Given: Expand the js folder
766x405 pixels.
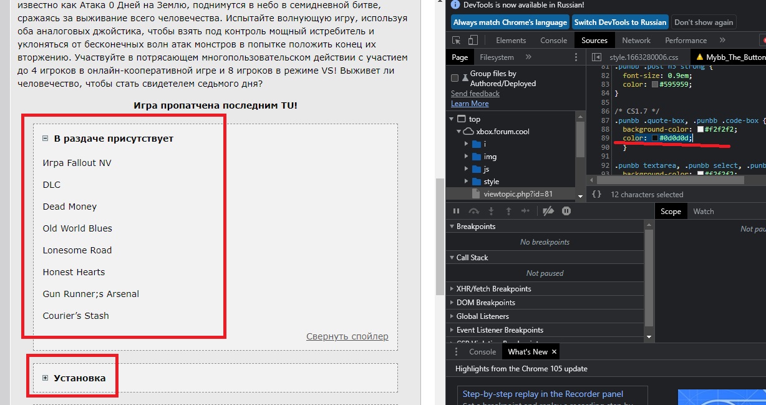Looking at the screenshot, I should (x=466, y=169).
